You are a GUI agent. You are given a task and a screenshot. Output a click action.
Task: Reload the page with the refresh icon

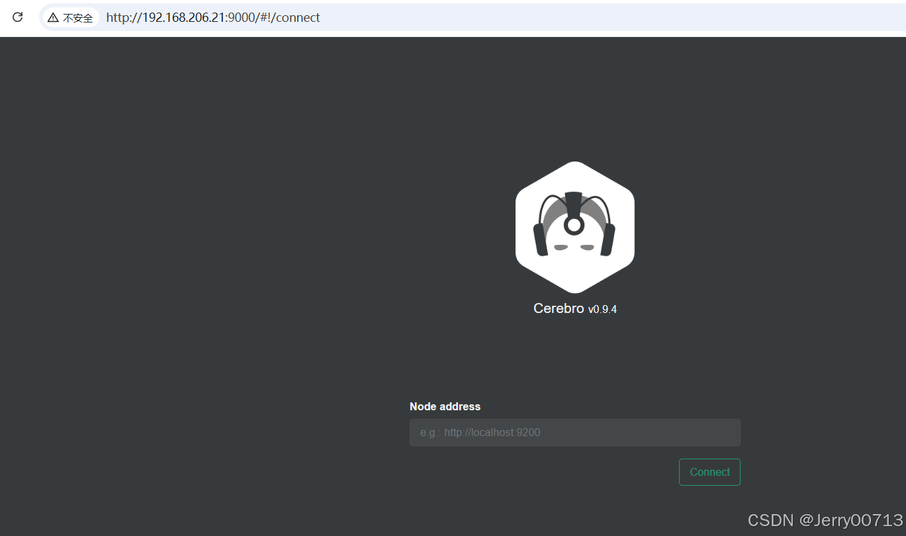[x=18, y=17]
